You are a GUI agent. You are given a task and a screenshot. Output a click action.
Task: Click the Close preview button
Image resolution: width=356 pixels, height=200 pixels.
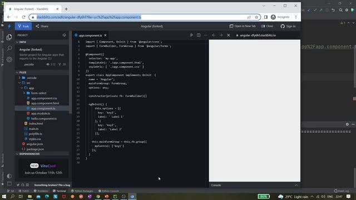(x=267, y=26)
